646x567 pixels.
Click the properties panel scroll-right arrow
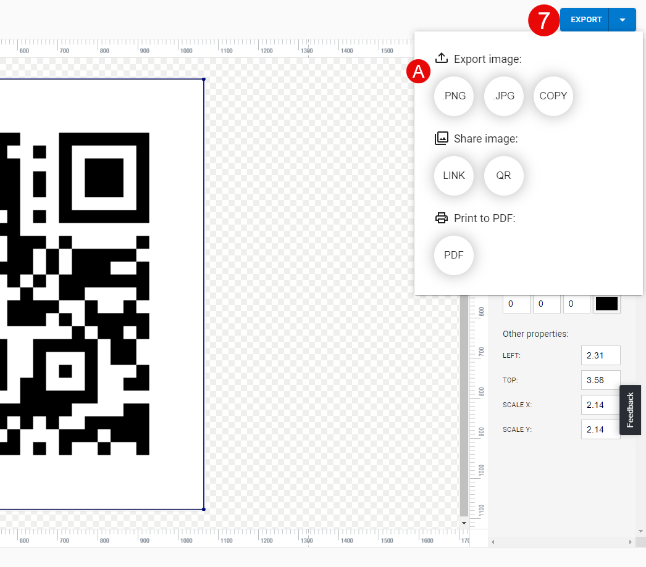point(631,542)
